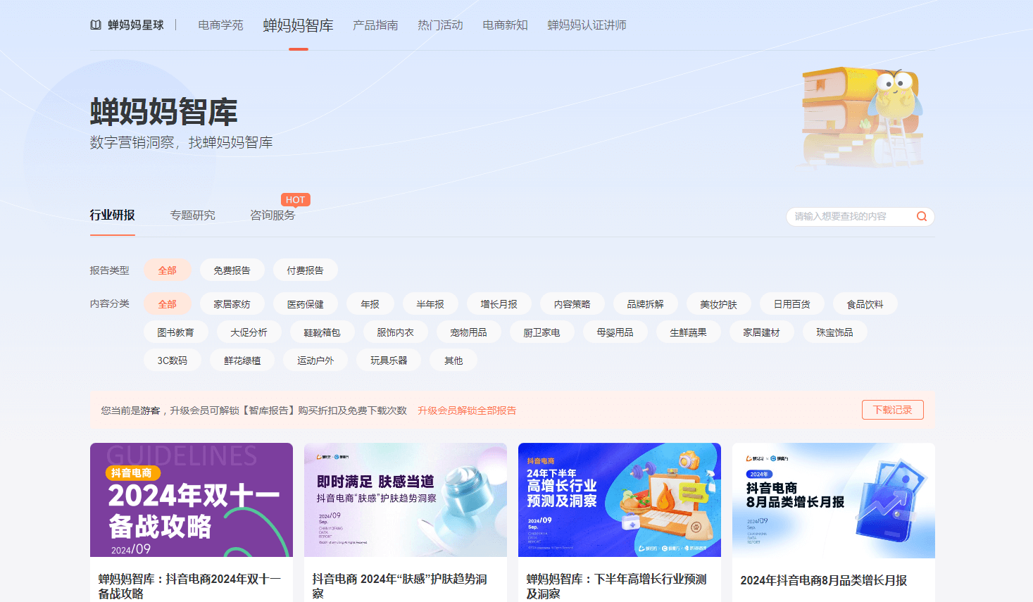
Task: Choose the 图书教育 category
Action: pyautogui.click(x=176, y=332)
